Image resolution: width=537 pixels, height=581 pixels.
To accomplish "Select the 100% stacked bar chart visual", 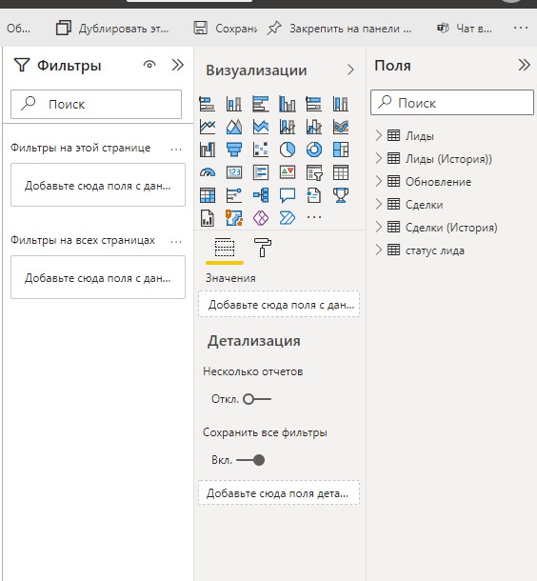I will (x=314, y=104).
